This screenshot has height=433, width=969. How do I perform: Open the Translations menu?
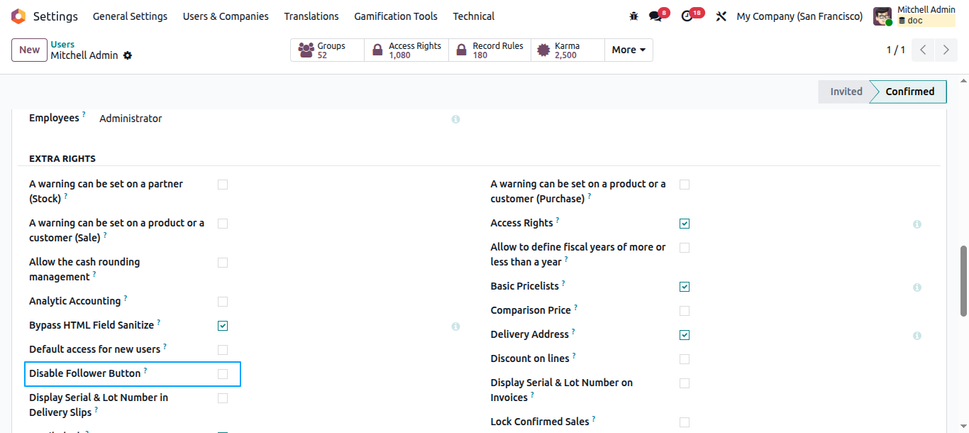(x=311, y=16)
